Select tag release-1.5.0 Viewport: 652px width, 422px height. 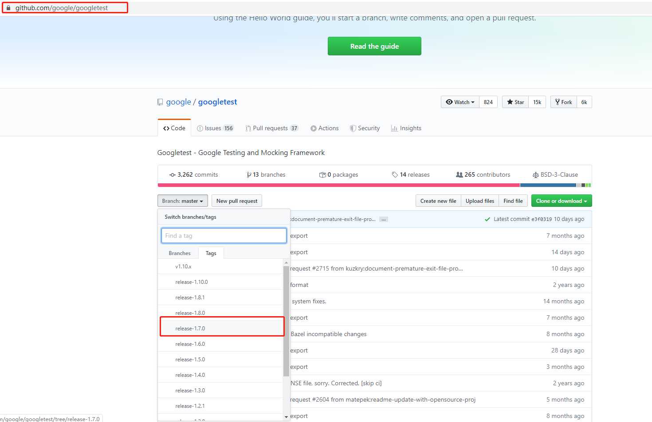point(220,359)
